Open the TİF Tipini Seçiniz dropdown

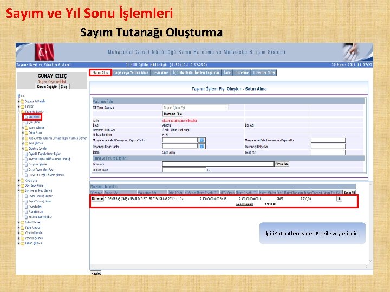pos(195,108)
